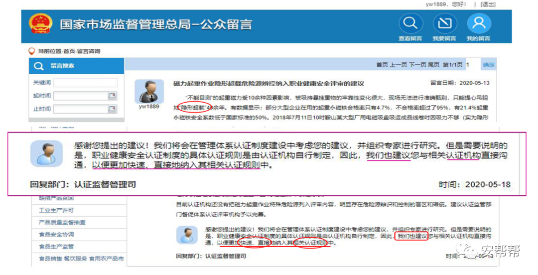
Task: Click the yw1889, 您好! greeting text
Action: (446, 4)
